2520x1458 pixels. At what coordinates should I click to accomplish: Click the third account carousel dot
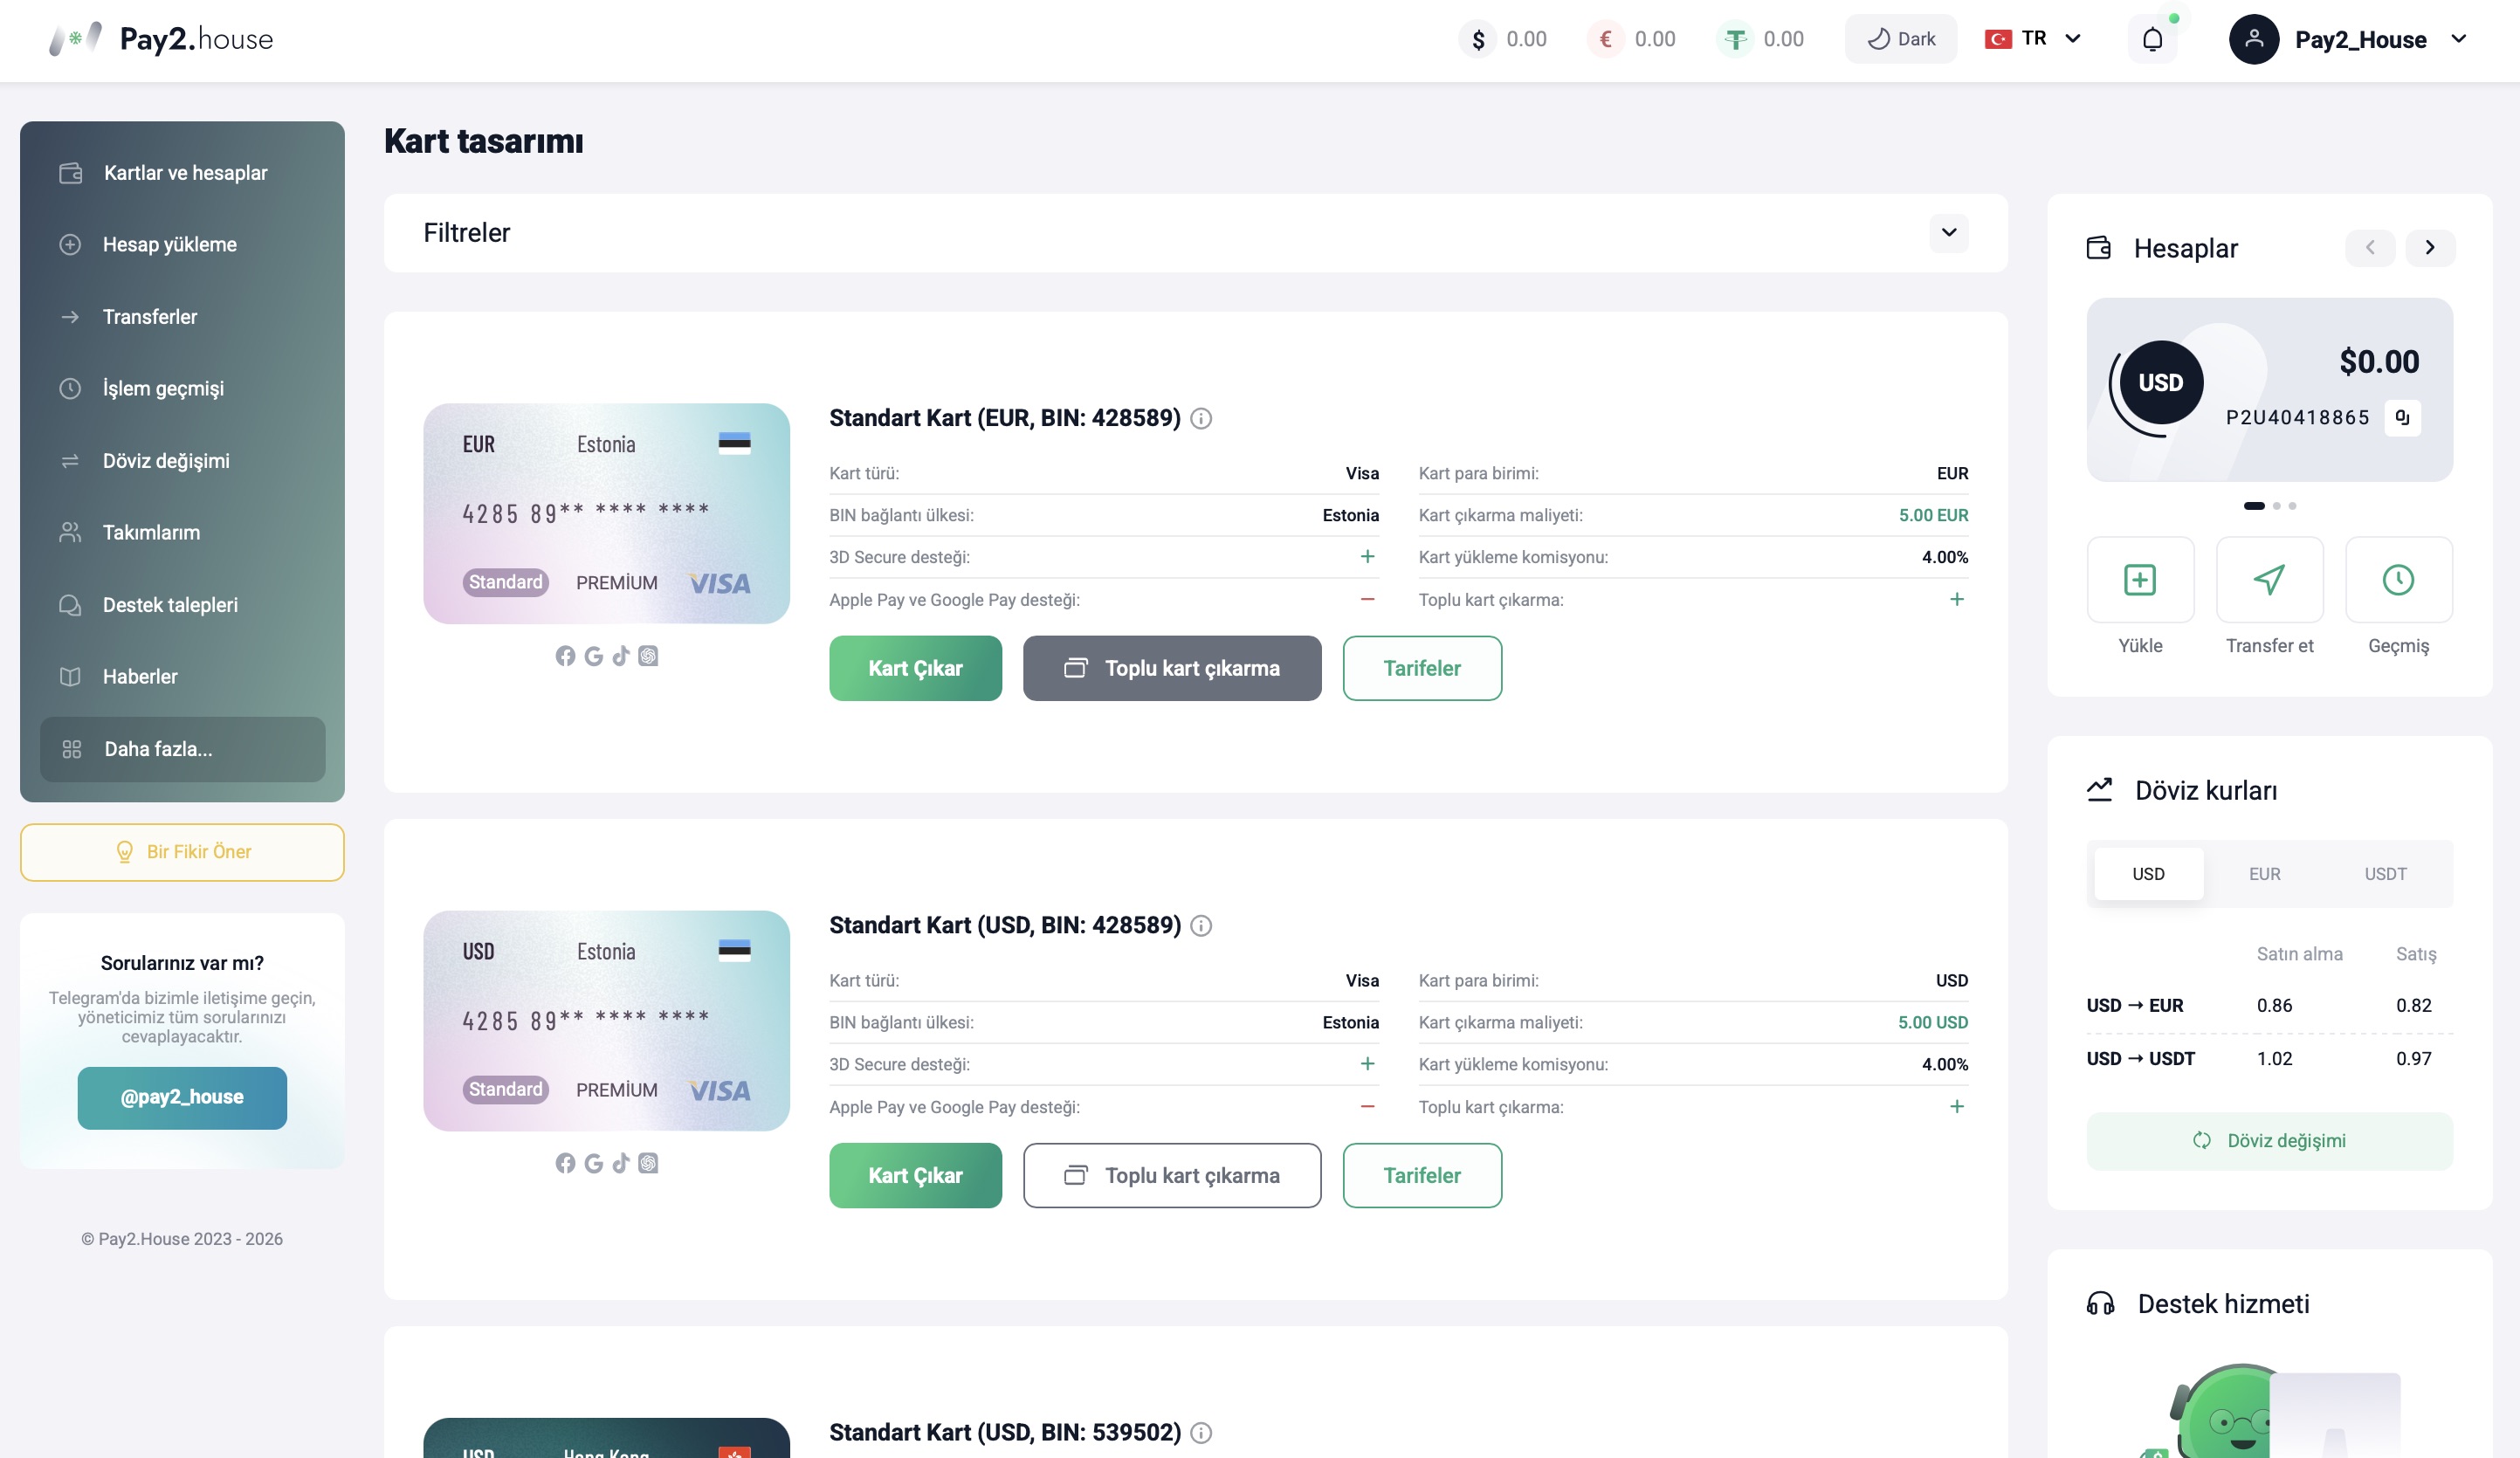[2292, 506]
